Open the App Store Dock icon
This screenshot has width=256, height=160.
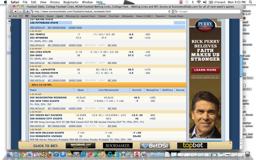(x=63, y=154)
